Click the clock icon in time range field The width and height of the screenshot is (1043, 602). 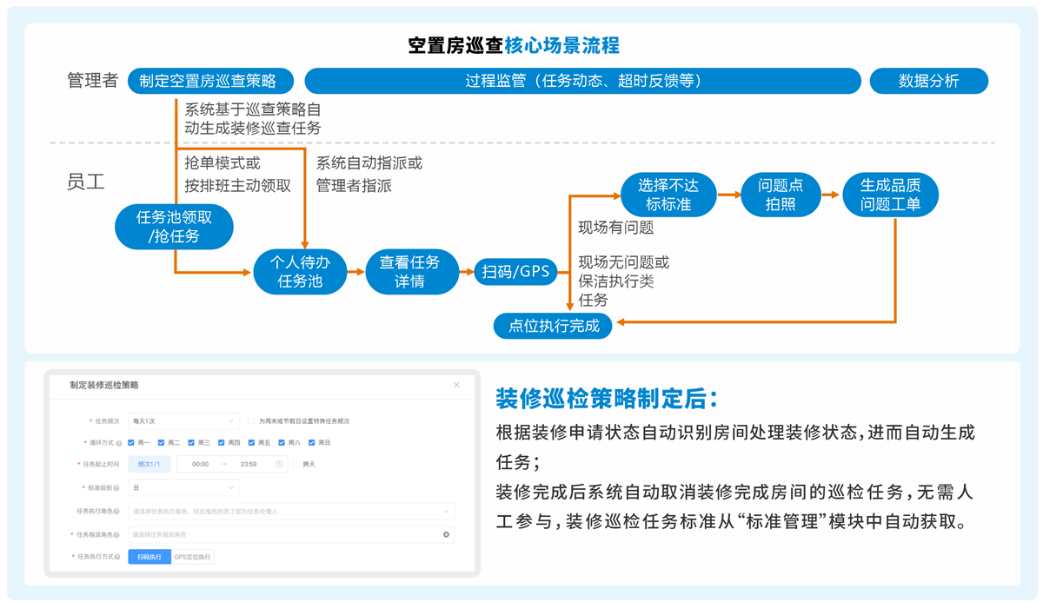[279, 465]
